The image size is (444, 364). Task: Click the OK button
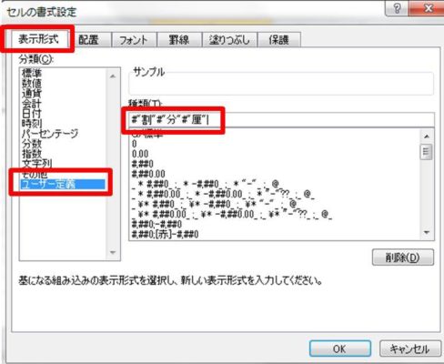[x=339, y=349]
